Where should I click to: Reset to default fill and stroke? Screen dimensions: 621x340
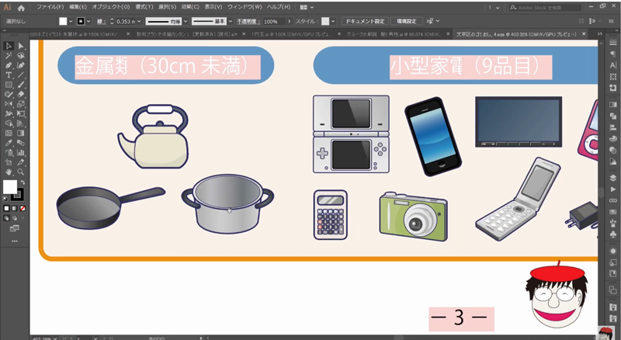5,199
